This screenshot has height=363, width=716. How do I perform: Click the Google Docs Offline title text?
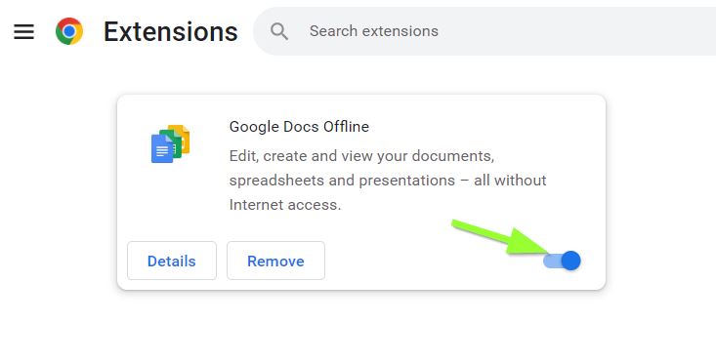point(299,126)
